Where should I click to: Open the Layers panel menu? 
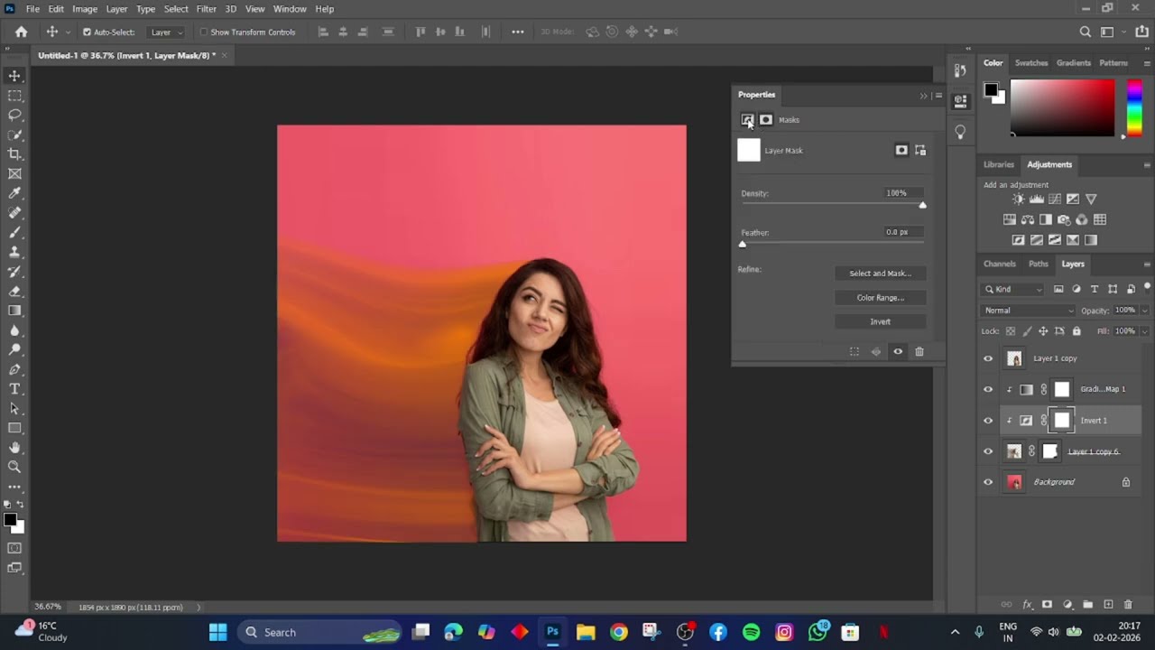tap(1147, 264)
